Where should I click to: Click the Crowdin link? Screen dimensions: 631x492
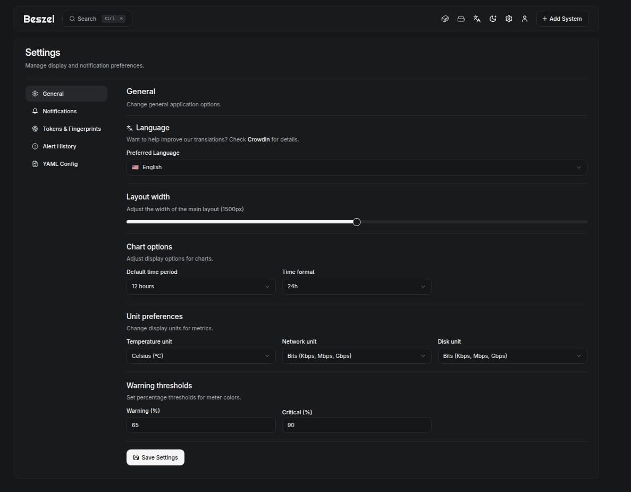[258, 139]
